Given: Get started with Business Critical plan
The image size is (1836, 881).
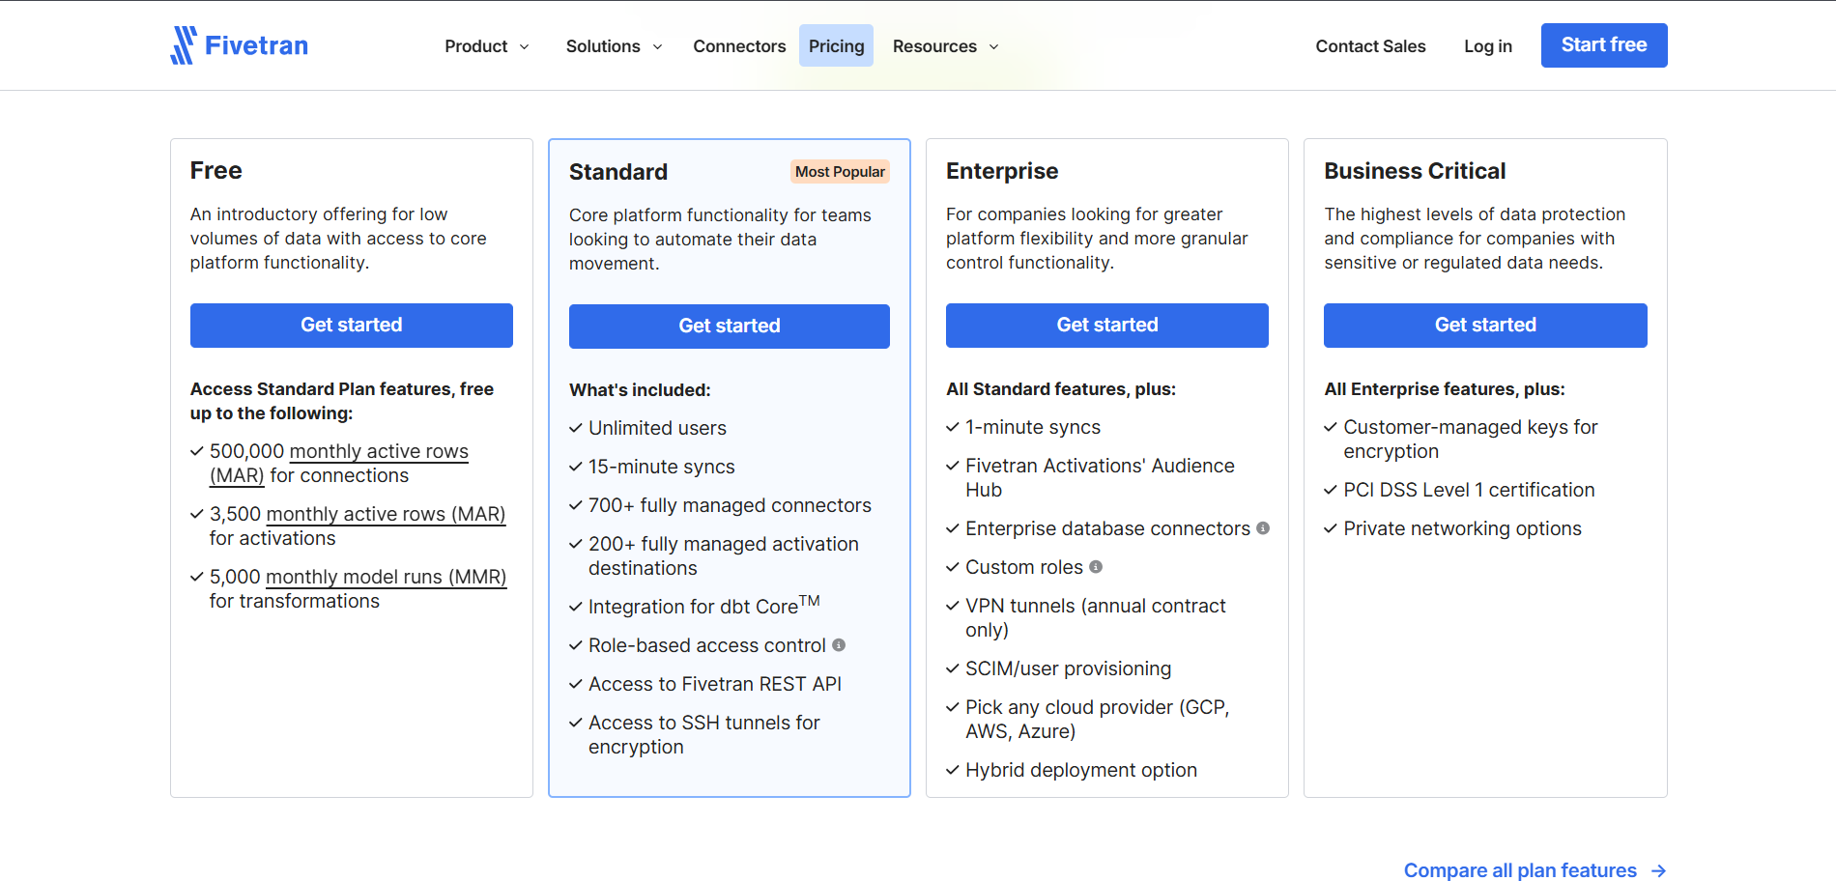Looking at the screenshot, I should point(1485,326).
